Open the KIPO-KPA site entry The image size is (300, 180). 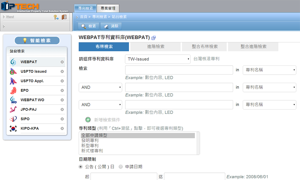(x=37, y=128)
